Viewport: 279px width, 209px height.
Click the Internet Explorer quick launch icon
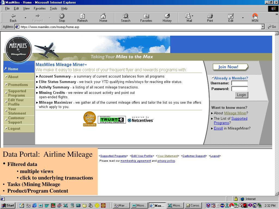[34, 205]
